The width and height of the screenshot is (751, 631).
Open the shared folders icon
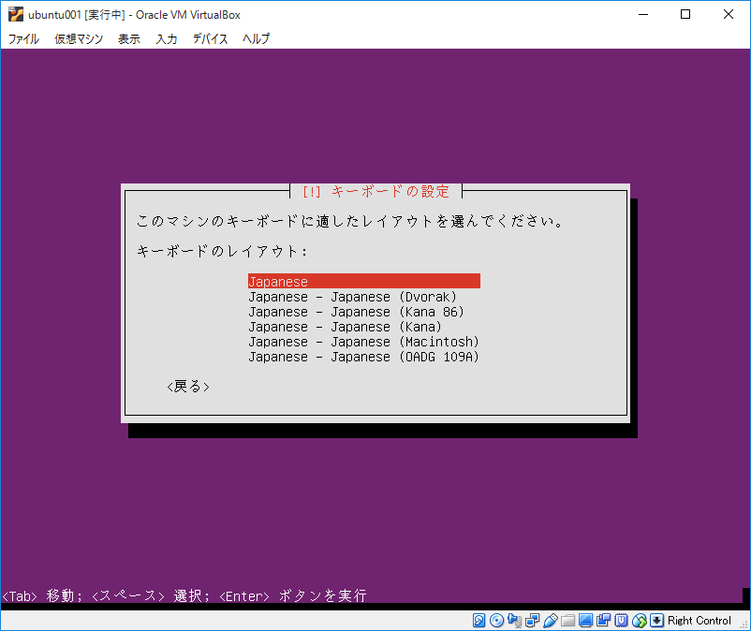coord(568,621)
